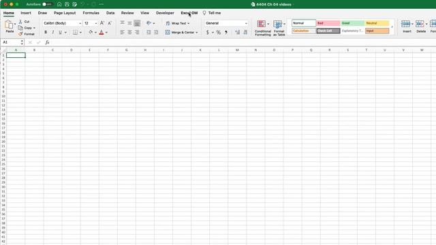Click the Undo arrow in title bar

[x=82, y=5]
